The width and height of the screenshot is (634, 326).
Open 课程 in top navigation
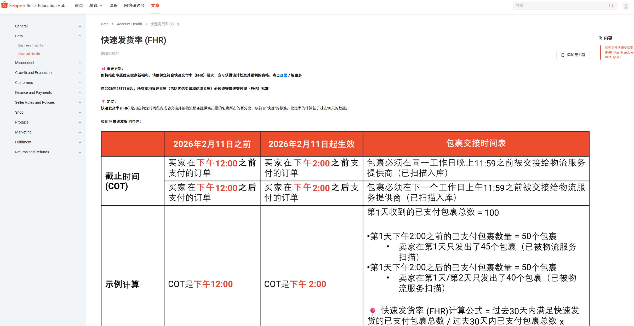pyautogui.click(x=113, y=5)
